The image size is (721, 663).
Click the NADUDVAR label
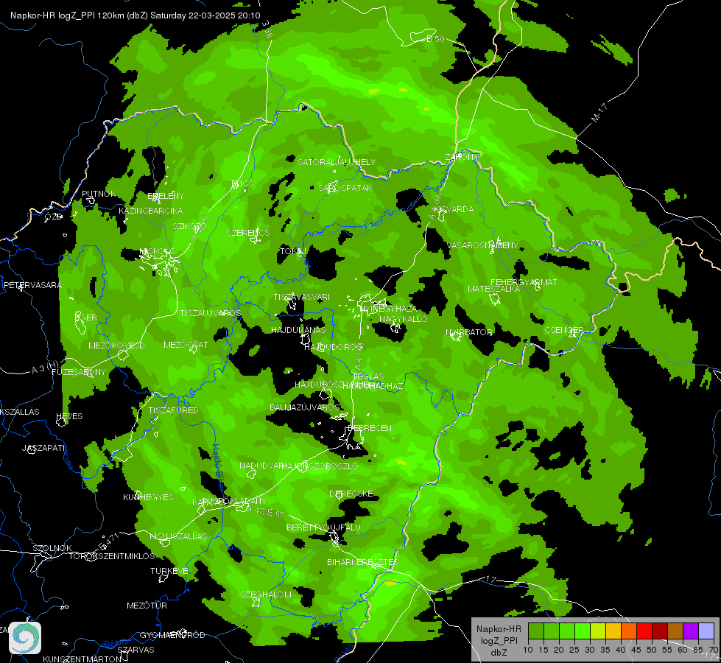point(261,466)
